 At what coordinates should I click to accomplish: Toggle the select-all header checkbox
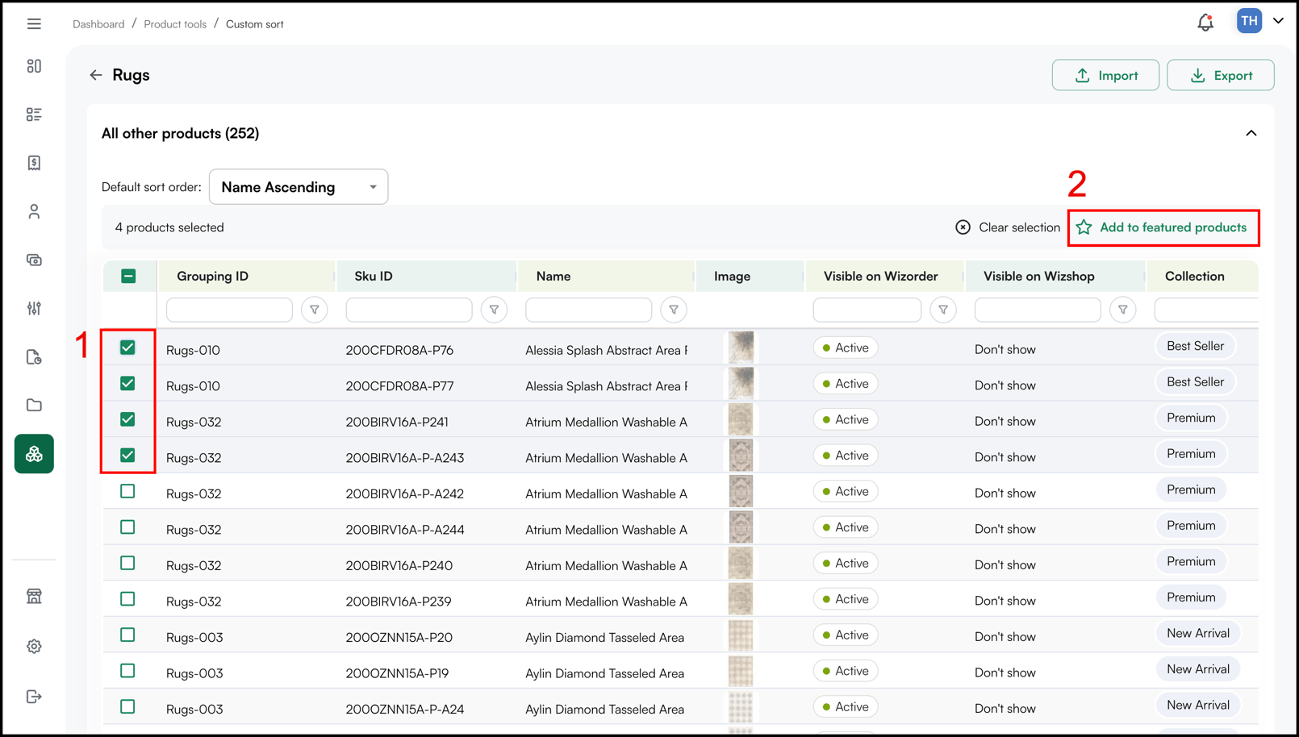tap(128, 276)
